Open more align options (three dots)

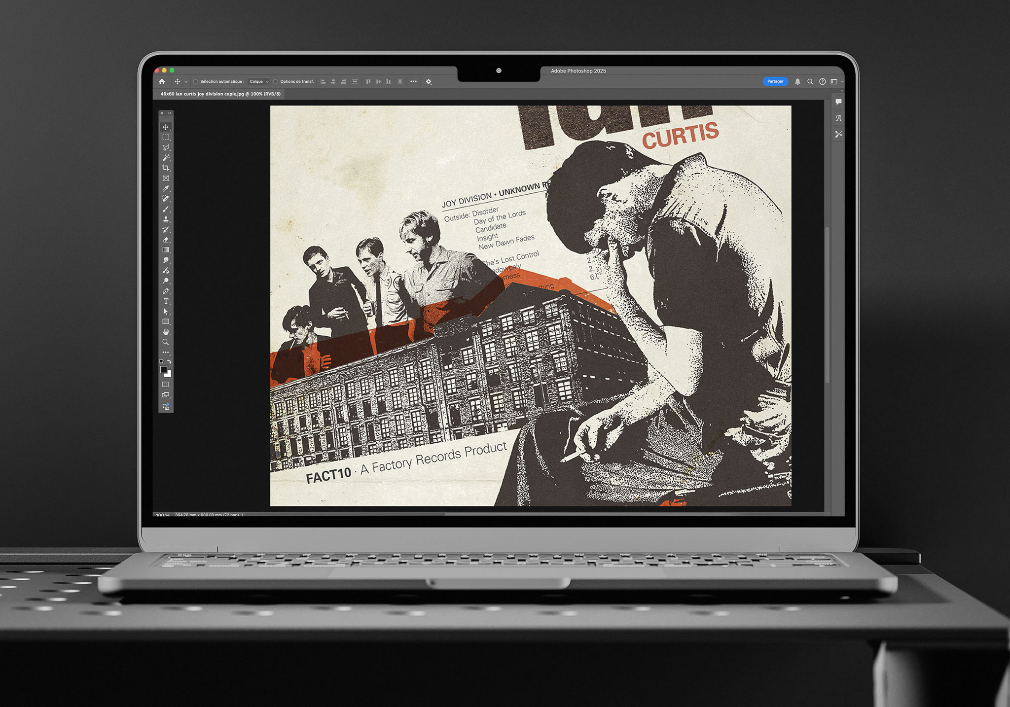coord(413,82)
